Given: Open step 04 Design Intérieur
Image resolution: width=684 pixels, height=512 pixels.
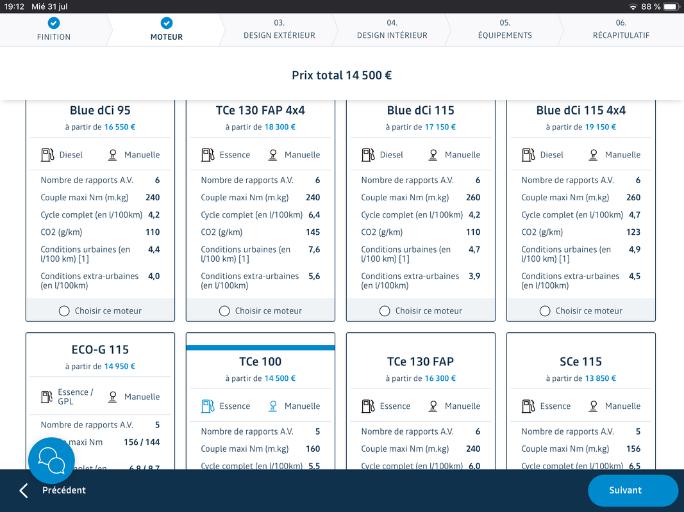Looking at the screenshot, I should coord(392,29).
